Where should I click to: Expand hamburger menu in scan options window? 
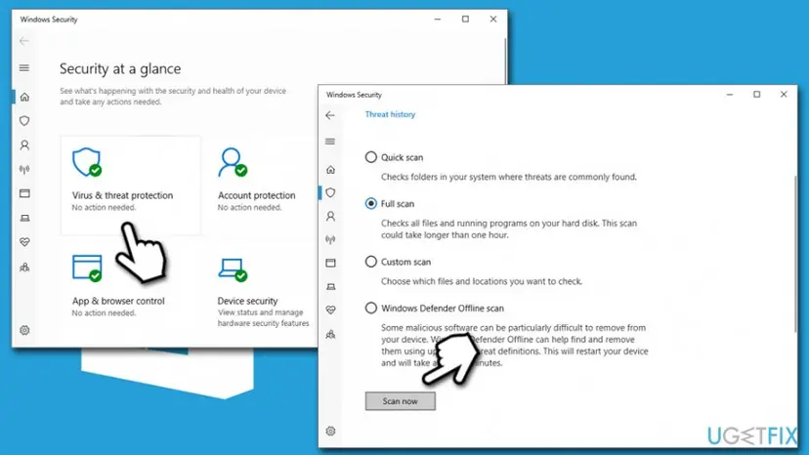(x=330, y=142)
